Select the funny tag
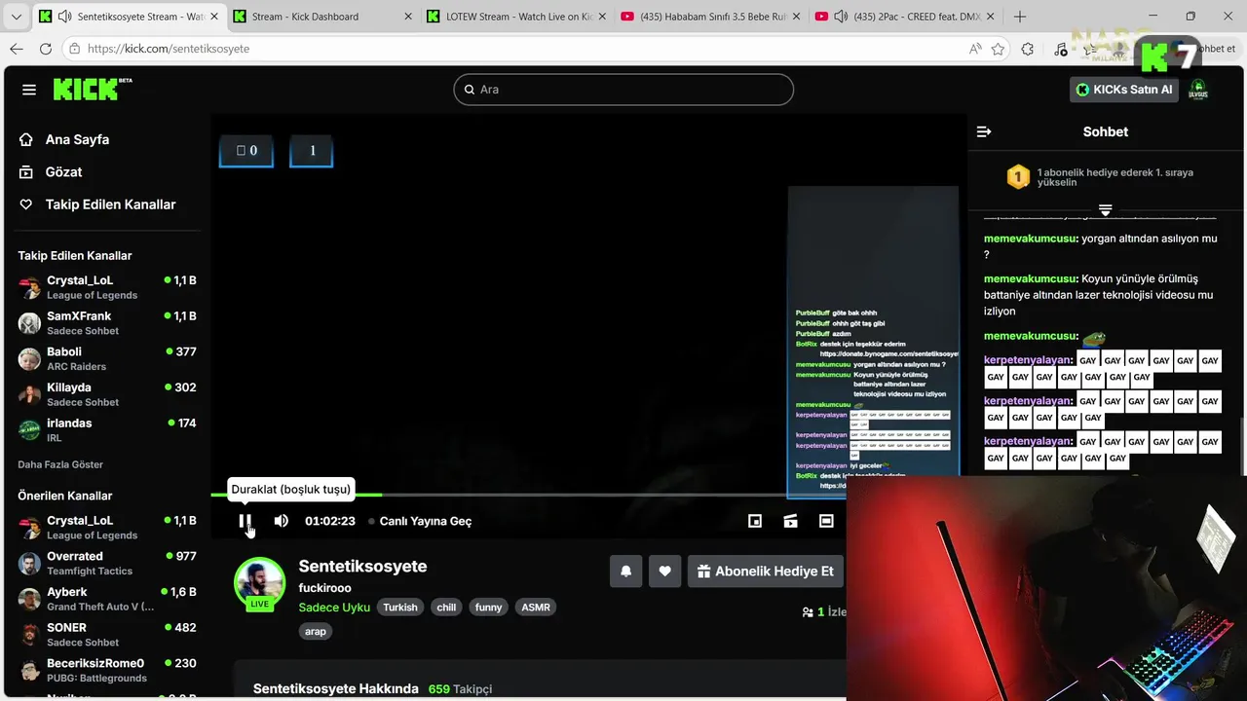Viewport: 1247px width, 701px height. pyautogui.click(x=489, y=607)
